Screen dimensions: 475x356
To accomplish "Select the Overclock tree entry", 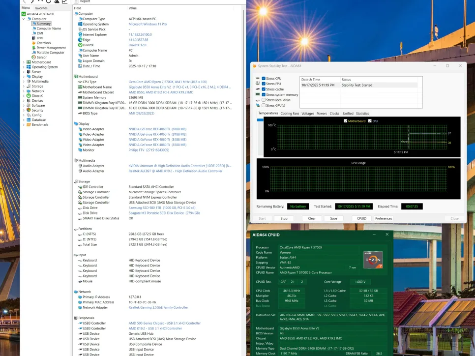I will coord(44,43).
